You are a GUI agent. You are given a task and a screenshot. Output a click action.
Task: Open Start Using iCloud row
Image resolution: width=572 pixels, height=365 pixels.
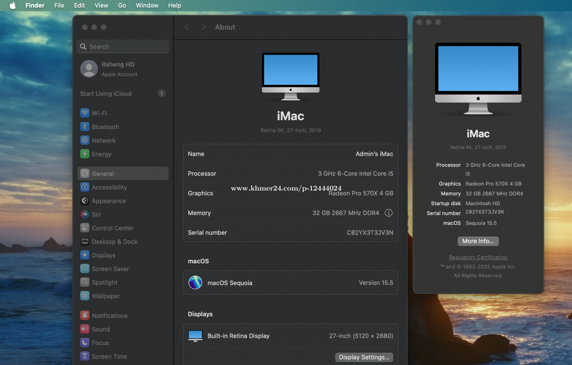pos(123,94)
